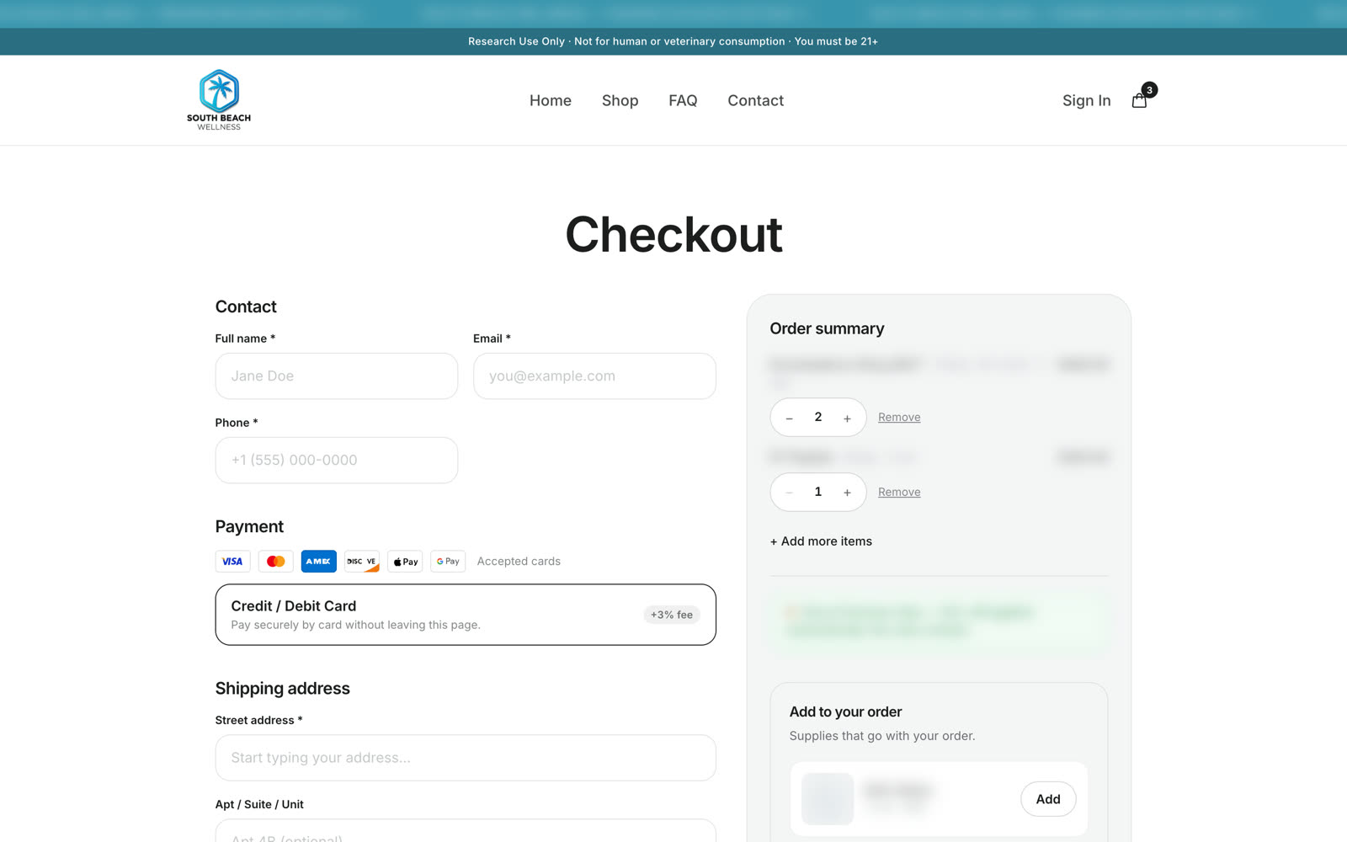Click the Shipping address heading
The height and width of the screenshot is (842, 1347).
tap(282, 688)
